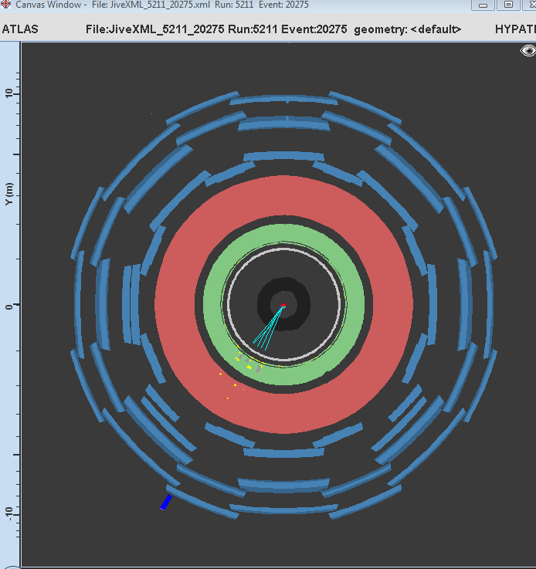Select yellow calorimeter energy deposits
The image size is (536, 569).
coord(249,367)
